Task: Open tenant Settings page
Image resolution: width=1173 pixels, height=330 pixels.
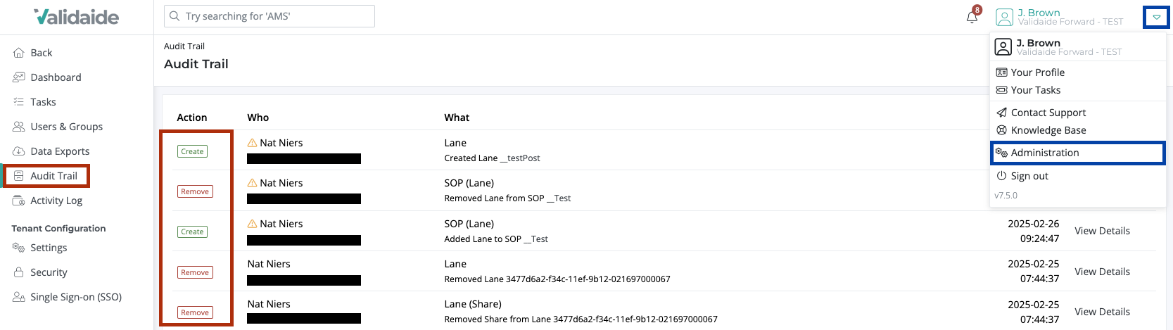Action: click(x=49, y=248)
